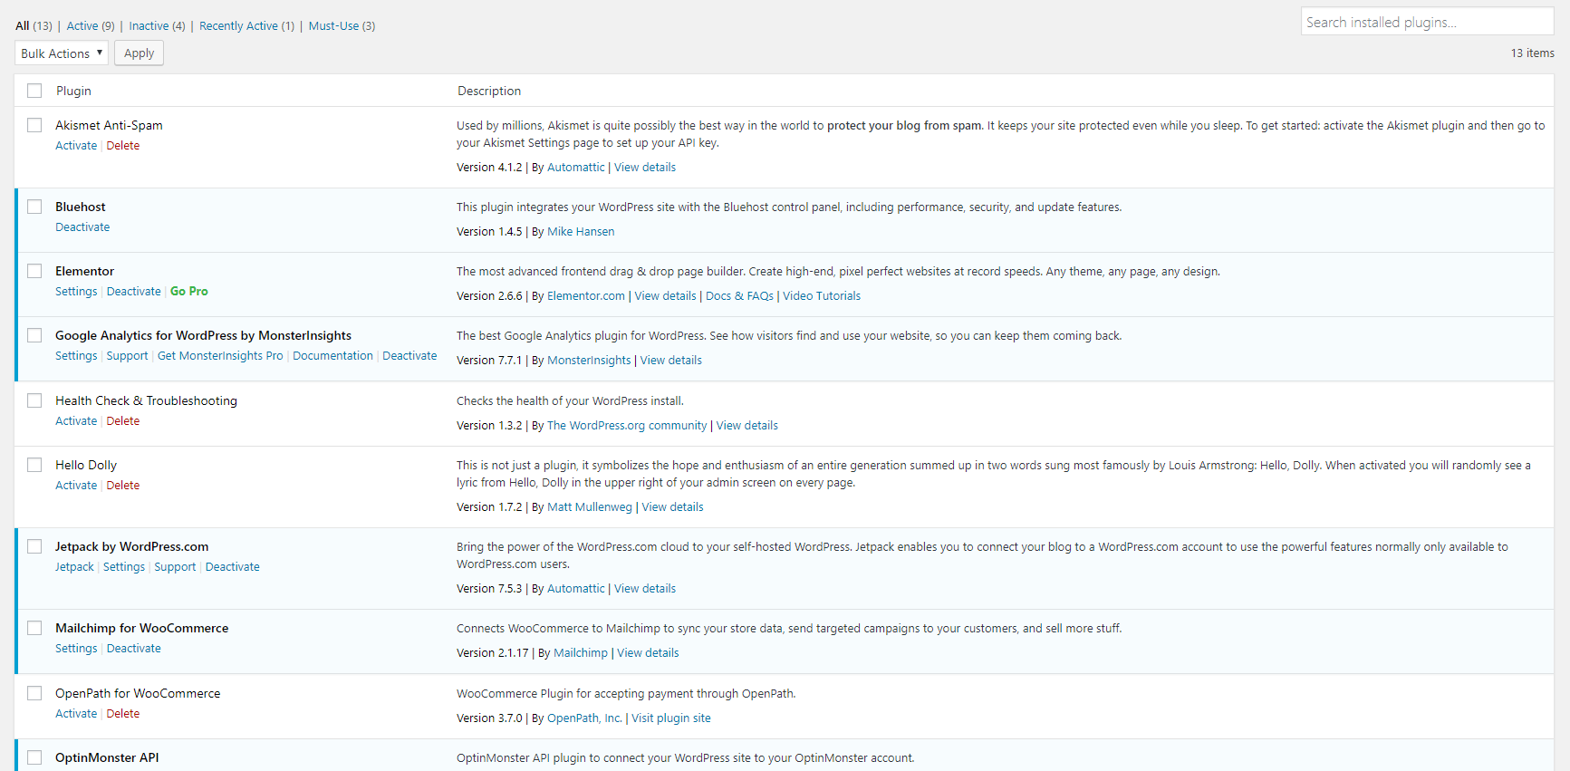Screen dimensions: 1570x771
Task: Show Must-Use plugins
Action: point(333,26)
